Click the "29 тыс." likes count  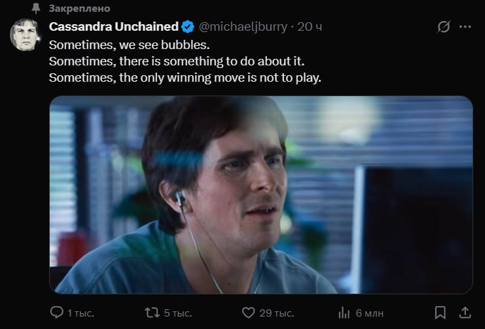275,313
